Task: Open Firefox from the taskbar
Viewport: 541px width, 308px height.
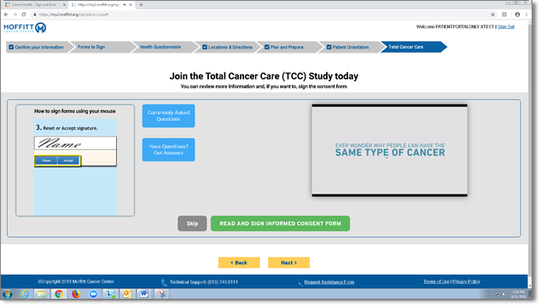Action: 76,293
